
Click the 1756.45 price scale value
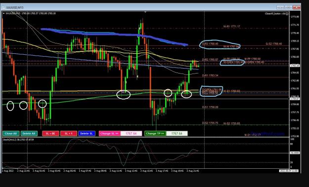[x=295, y=120]
